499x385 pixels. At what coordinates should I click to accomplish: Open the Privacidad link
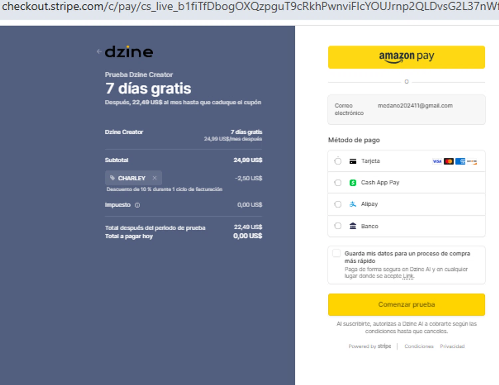[x=452, y=346]
